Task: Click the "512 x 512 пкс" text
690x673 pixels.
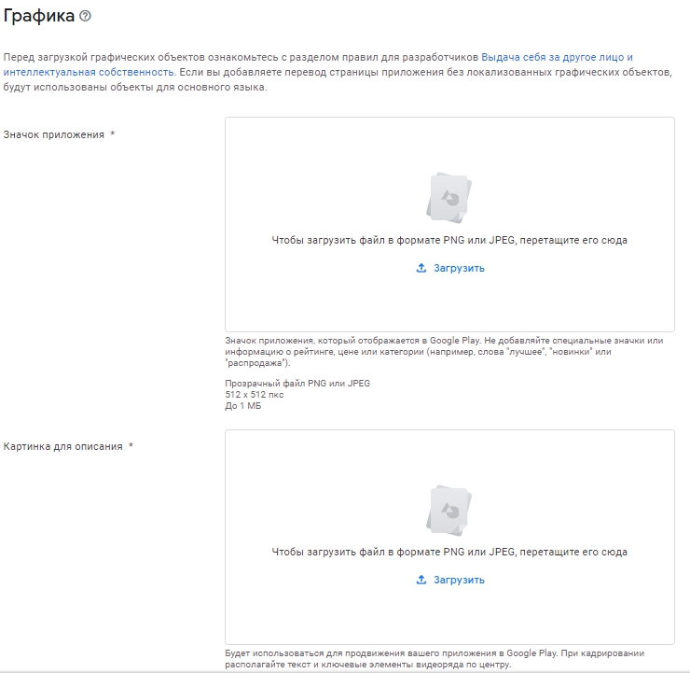Action: 255,395
